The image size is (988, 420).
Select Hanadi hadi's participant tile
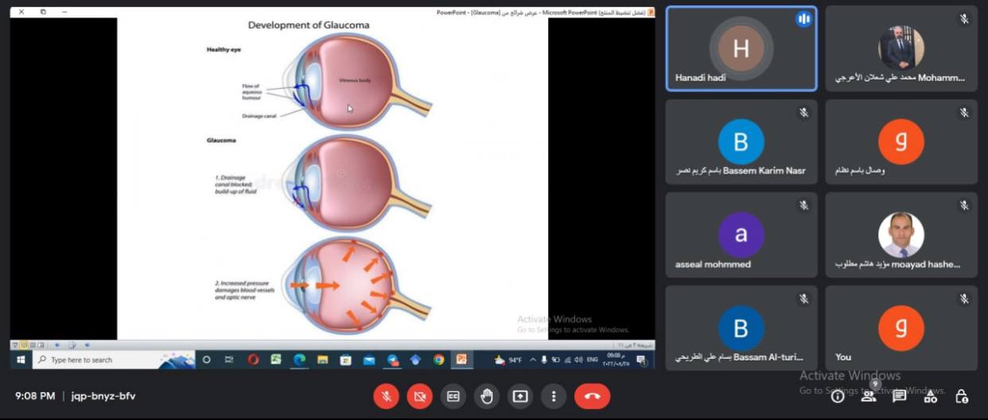tap(741, 49)
